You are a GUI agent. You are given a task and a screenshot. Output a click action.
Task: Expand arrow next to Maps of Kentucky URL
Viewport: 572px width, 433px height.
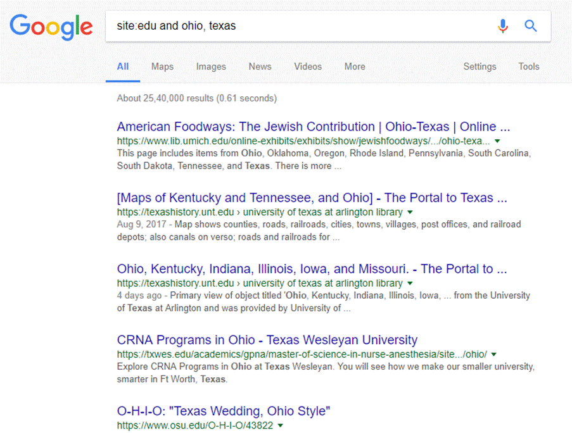(x=410, y=212)
